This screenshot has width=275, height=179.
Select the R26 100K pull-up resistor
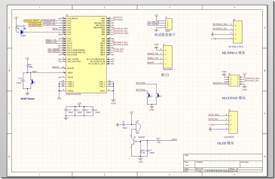point(27,66)
